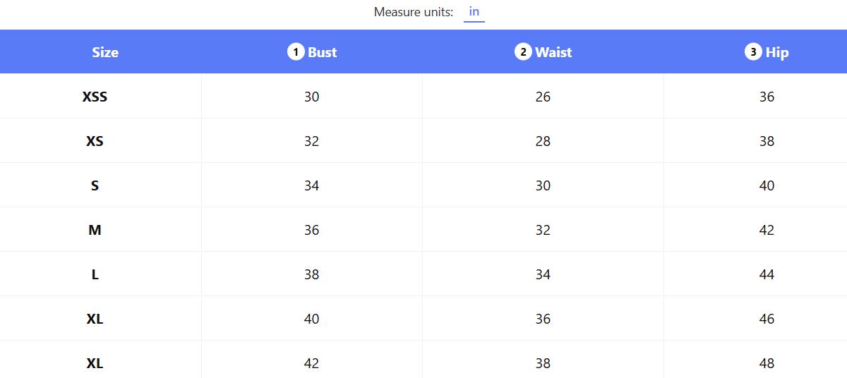This screenshot has width=847, height=378.
Task: Choose the M size row label
Action: pyautogui.click(x=95, y=230)
